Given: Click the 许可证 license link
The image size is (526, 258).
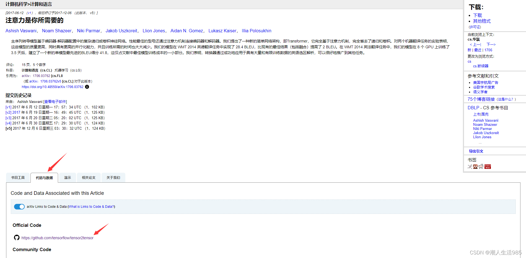Looking at the screenshot, I should point(475,27).
